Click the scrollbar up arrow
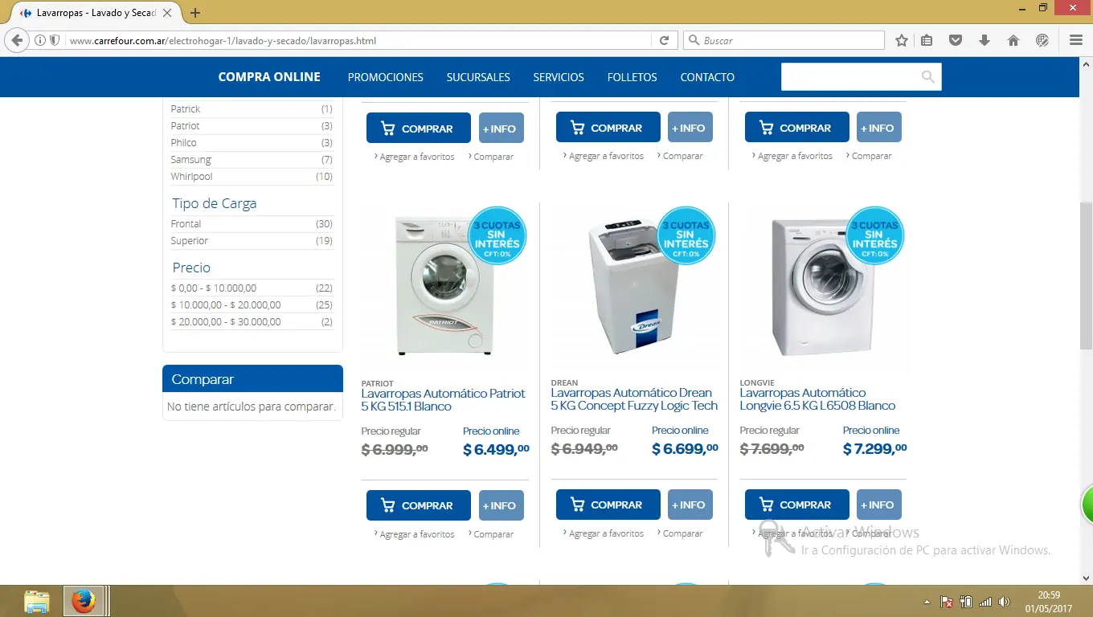Image resolution: width=1093 pixels, height=617 pixels. point(1086,64)
